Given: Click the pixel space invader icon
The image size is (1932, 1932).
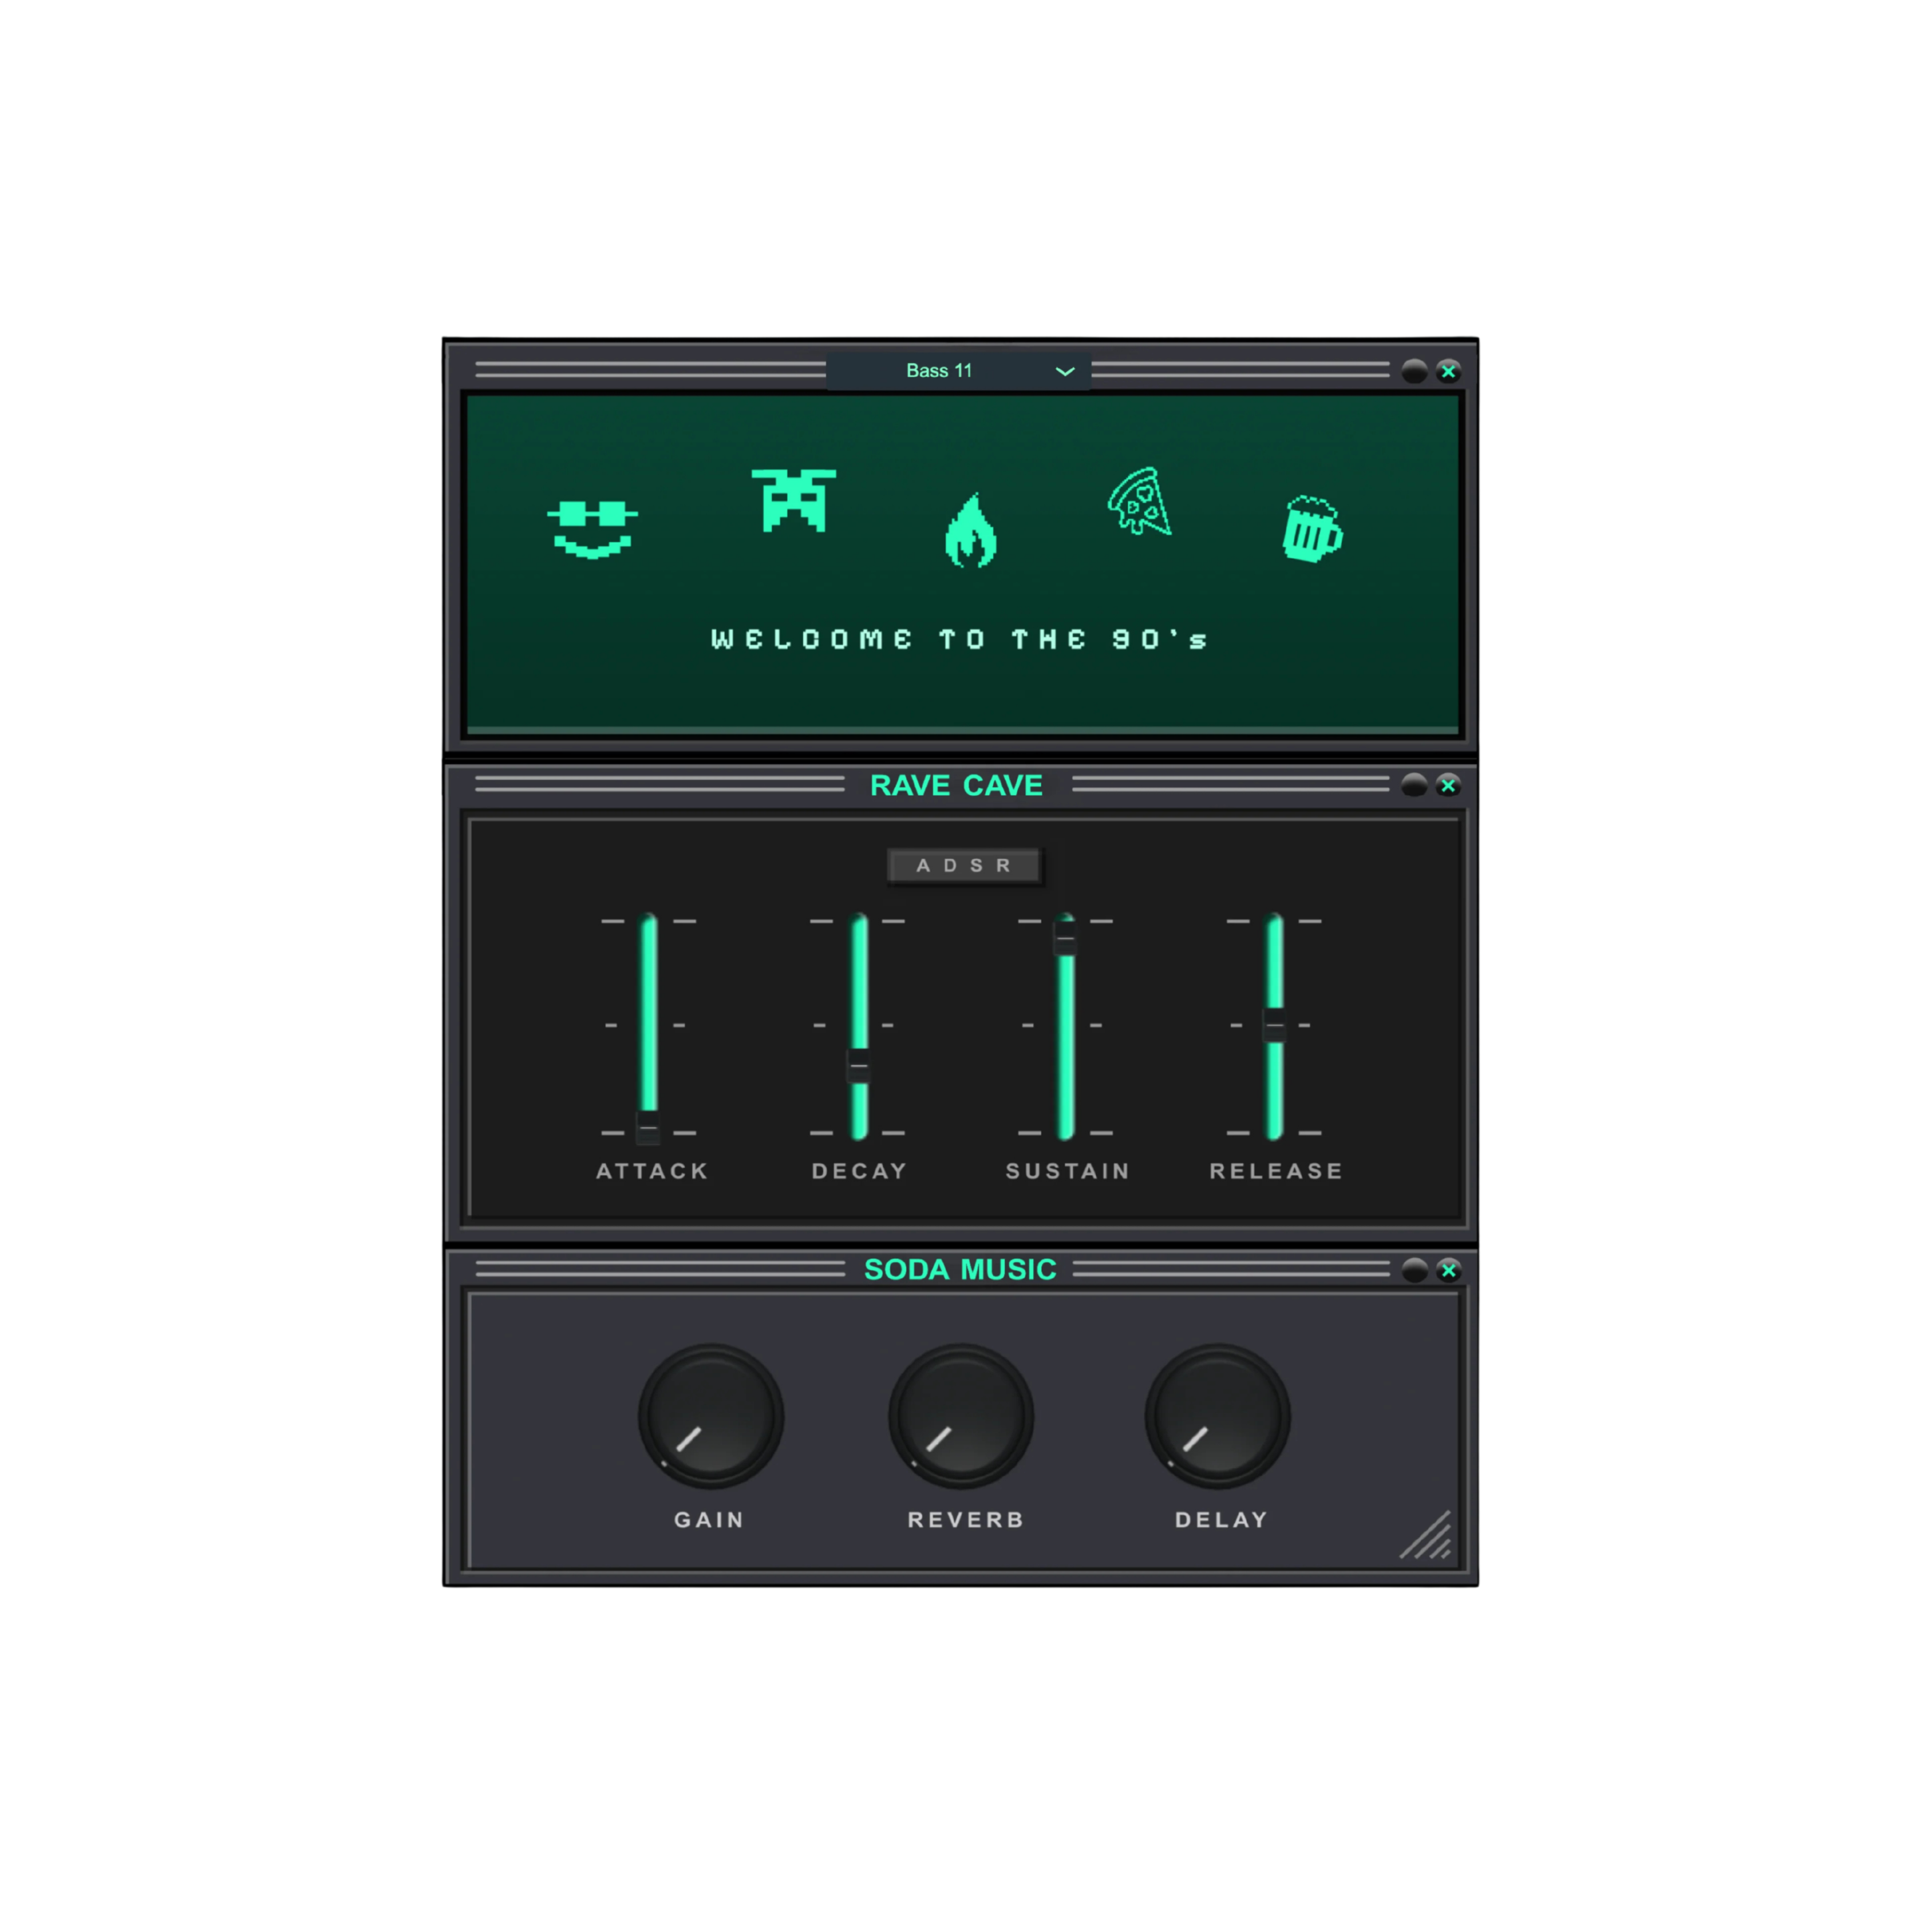Looking at the screenshot, I should pos(793,500).
